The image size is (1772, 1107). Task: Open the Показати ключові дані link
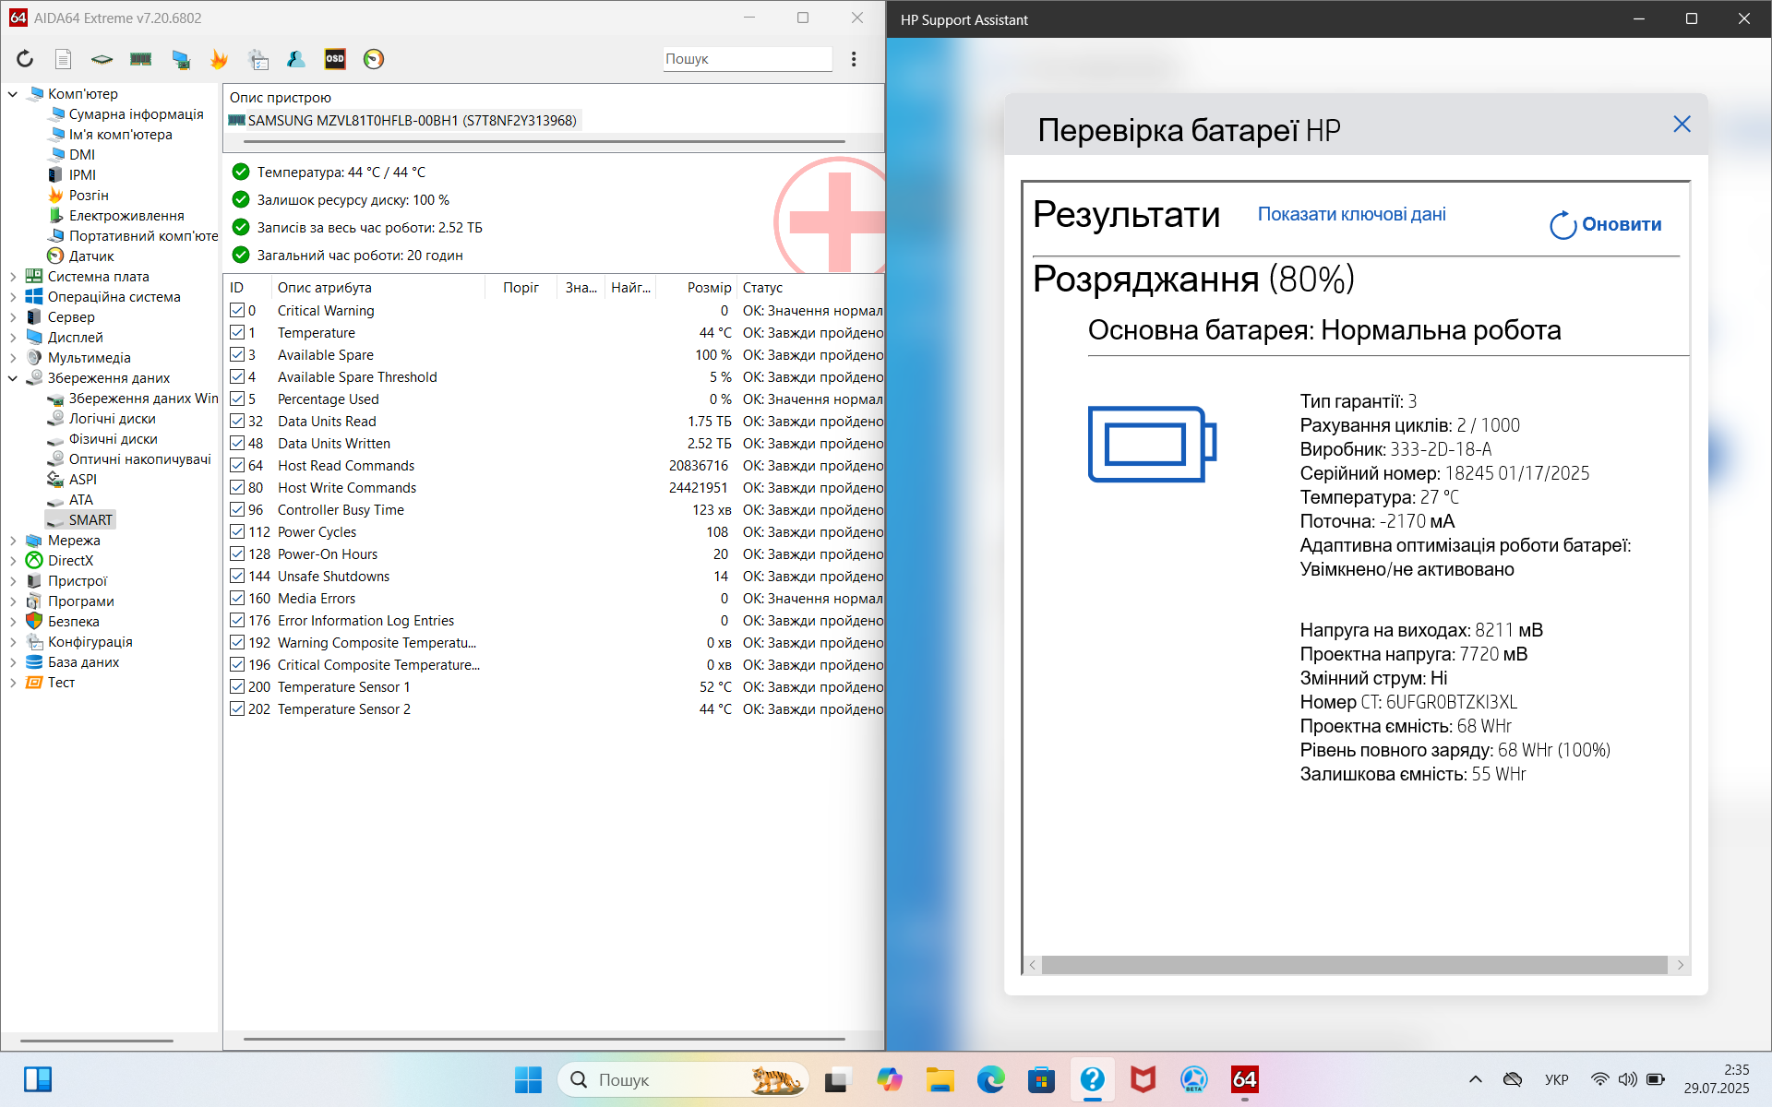pos(1351,214)
